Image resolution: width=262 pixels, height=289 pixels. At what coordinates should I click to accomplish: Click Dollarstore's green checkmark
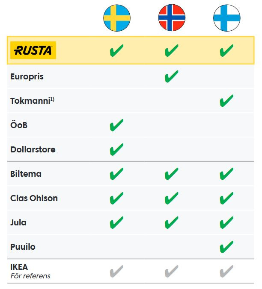[x=116, y=150]
